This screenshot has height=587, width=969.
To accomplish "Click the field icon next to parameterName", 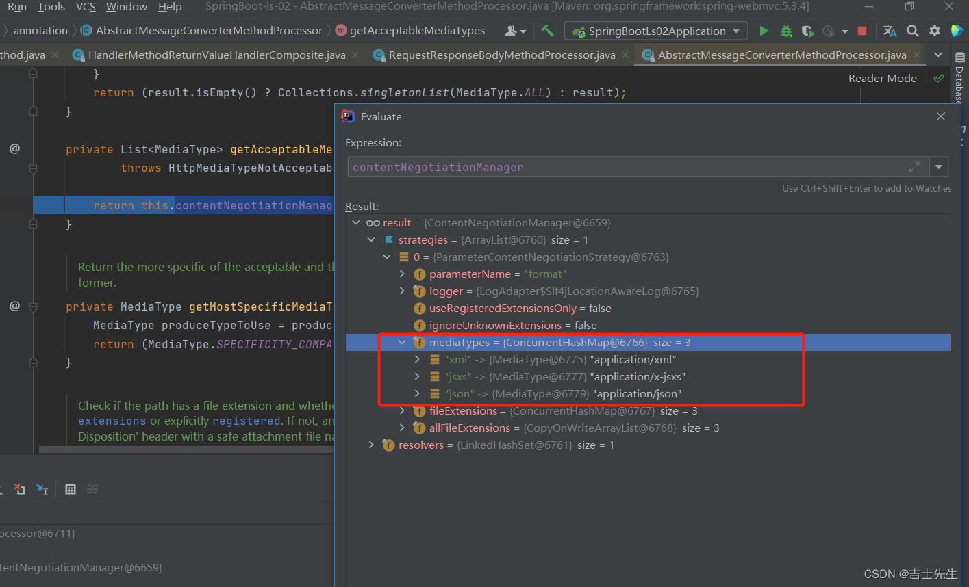I will pos(420,274).
